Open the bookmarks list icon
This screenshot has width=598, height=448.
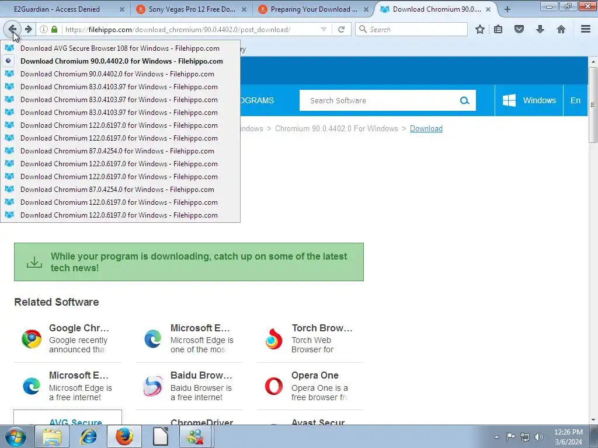(498, 29)
